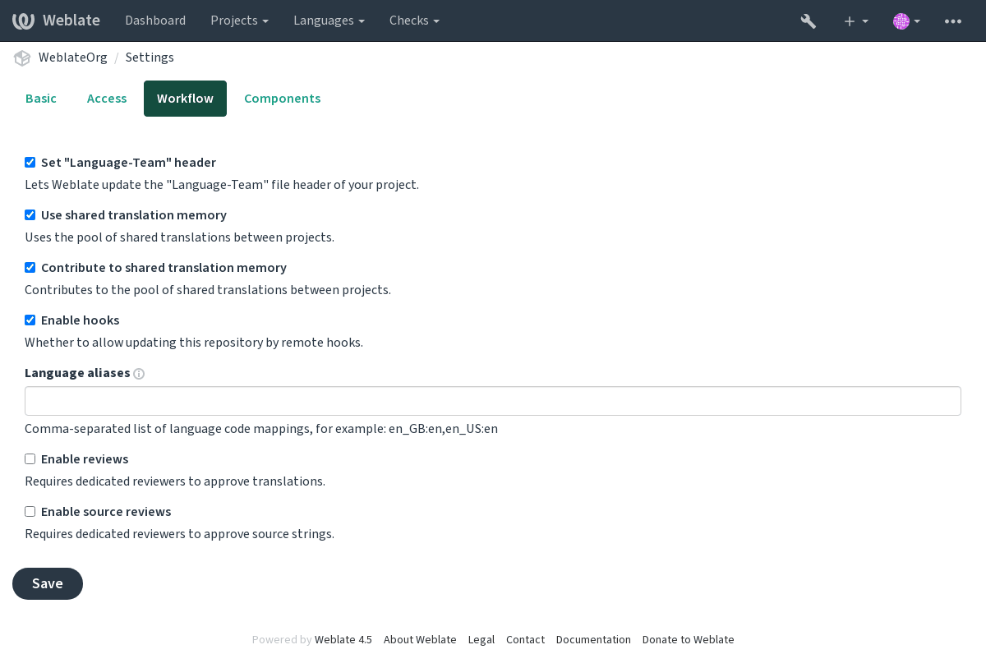
Task: Open the plus add menu
Action: (855, 21)
